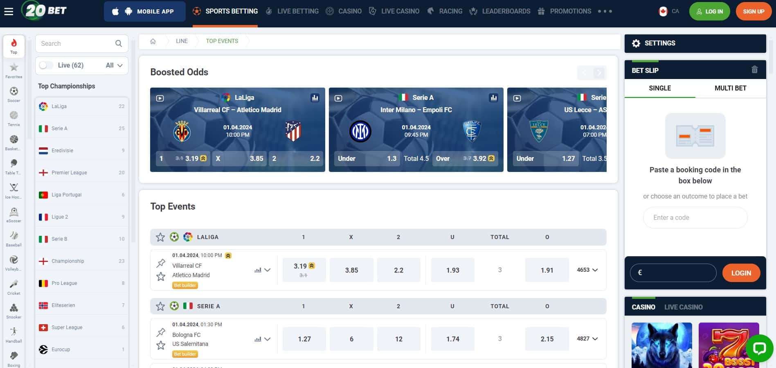
Task: Click the bet slip orange LOGIN button
Action: 741,273
